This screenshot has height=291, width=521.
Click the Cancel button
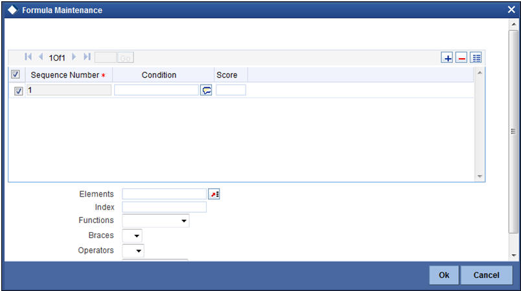[x=487, y=275]
